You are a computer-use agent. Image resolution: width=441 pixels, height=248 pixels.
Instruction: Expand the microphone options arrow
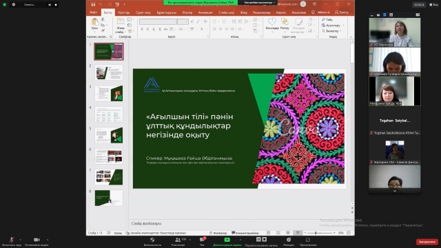tap(20, 240)
